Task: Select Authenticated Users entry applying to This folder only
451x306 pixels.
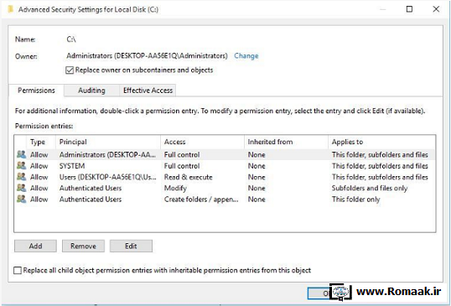Action: (x=225, y=200)
